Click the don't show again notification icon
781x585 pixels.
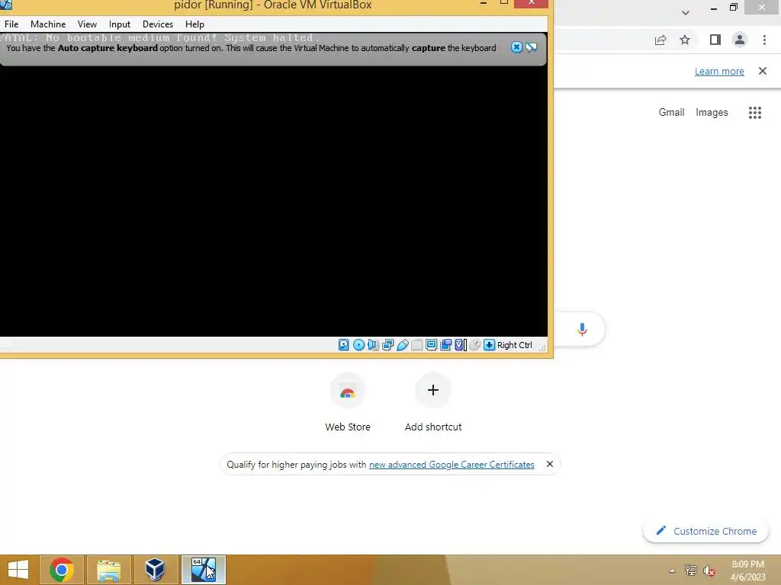click(532, 47)
